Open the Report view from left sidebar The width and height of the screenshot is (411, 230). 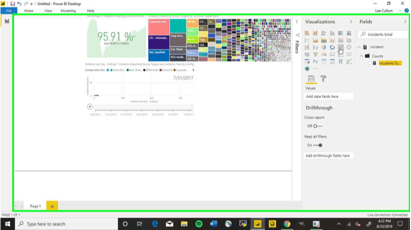pos(7,21)
